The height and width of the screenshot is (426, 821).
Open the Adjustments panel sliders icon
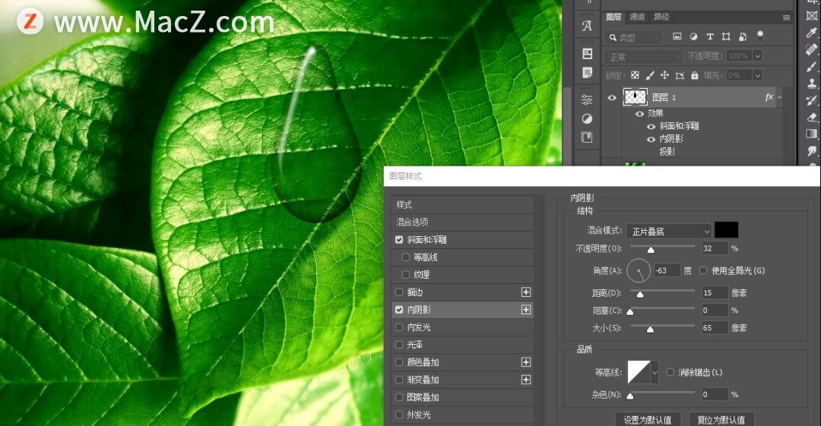587,99
